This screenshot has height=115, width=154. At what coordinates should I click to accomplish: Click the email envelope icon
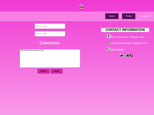[109, 43]
